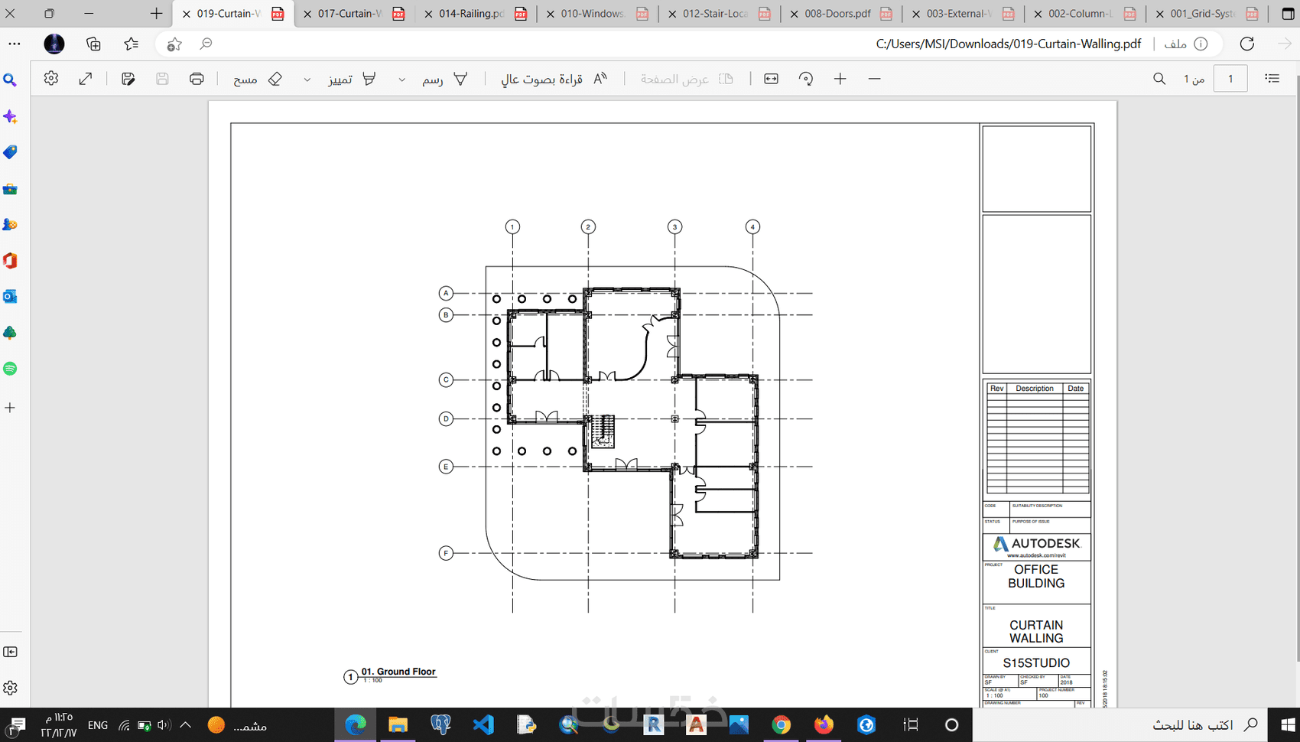Open the green tree icon in sidebar

(11, 333)
